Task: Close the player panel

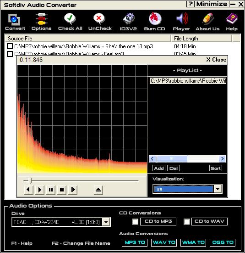Action: (x=216, y=60)
